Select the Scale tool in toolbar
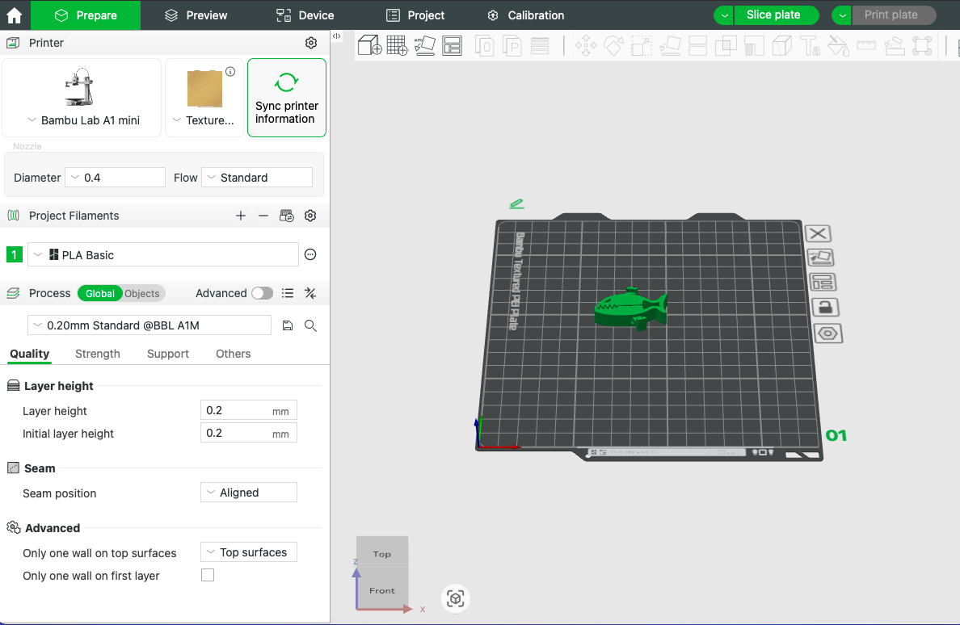 (x=641, y=46)
